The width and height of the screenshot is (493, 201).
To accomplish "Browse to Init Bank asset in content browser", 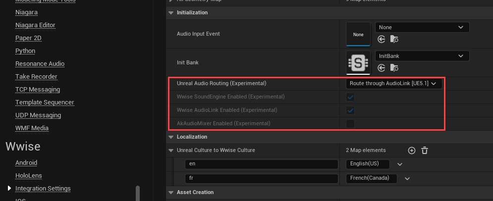I will pyautogui.click(x=394, y=68).
